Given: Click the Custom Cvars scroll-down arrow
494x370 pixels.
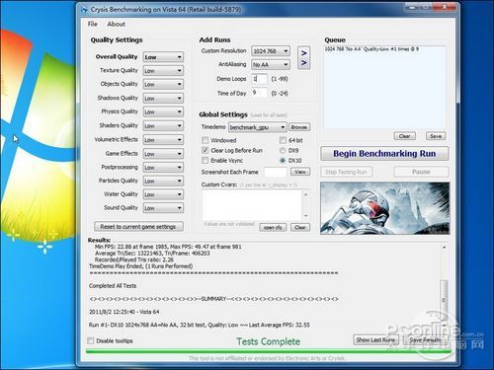Looking at the screenshot, I should [x=305, y=216].
